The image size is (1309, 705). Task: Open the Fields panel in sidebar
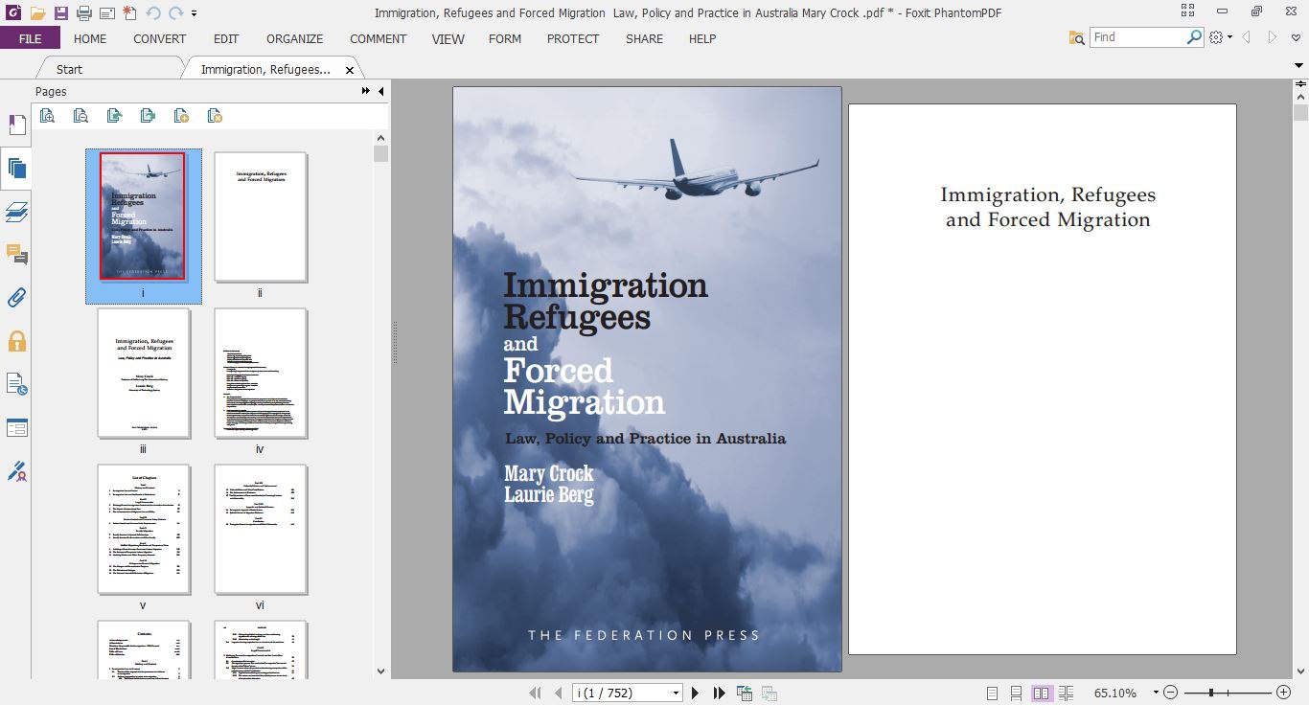pyautogui.click(x=16, y=427)
